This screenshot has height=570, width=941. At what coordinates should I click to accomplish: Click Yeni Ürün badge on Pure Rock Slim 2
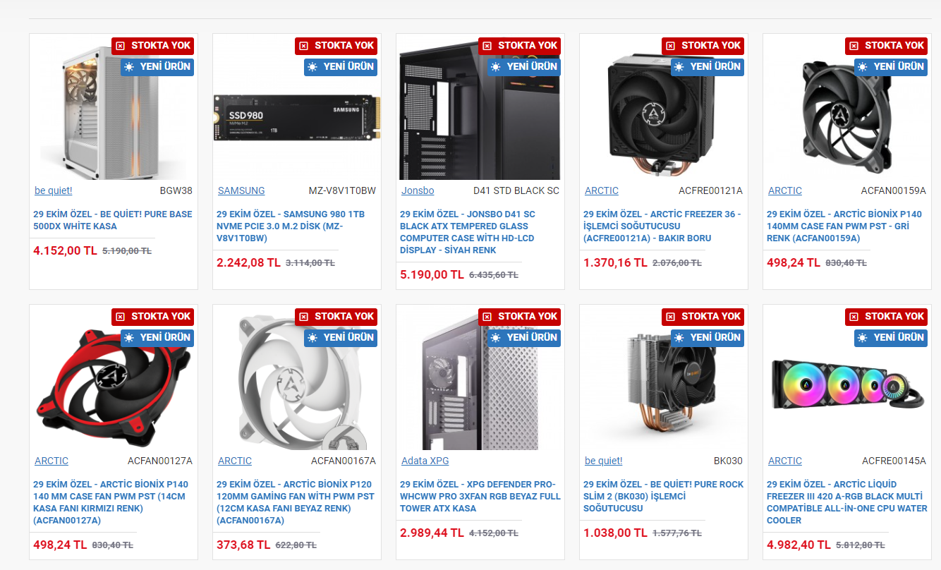(700, 338)
